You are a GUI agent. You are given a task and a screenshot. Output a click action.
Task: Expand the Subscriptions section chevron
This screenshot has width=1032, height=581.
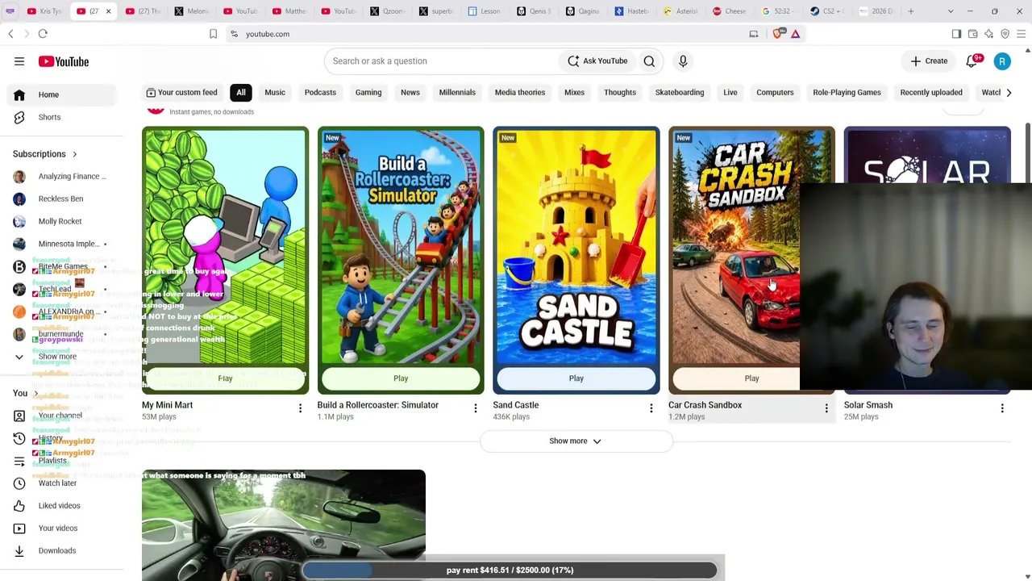coord(75,154)
